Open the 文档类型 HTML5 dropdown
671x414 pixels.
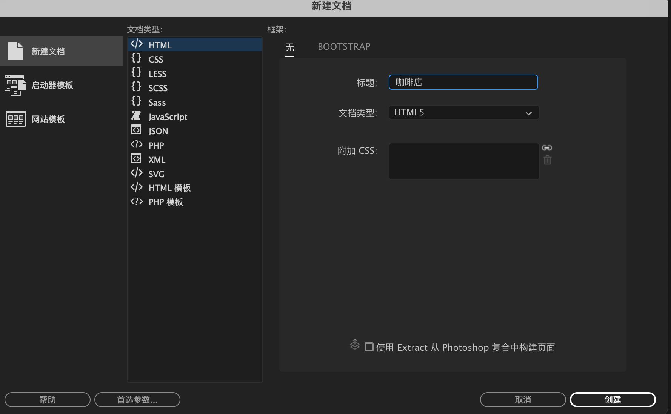[x=463, y=112]
